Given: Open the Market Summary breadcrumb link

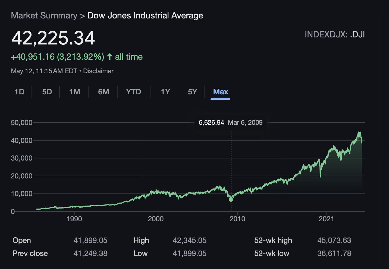Looking at the screenshot, I should 44,15.
